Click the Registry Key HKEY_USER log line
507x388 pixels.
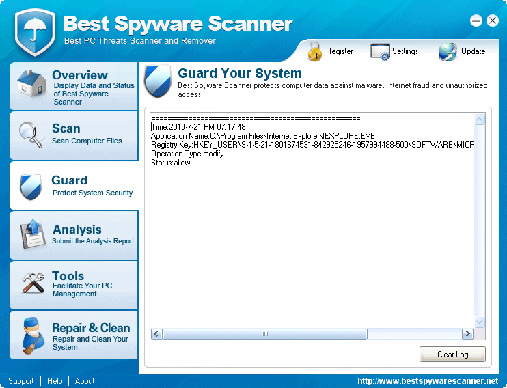[x=312, y=145]
